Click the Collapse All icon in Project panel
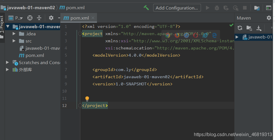Screen dimensions: 275x140 pyautogui.click(x=39, y=18)
